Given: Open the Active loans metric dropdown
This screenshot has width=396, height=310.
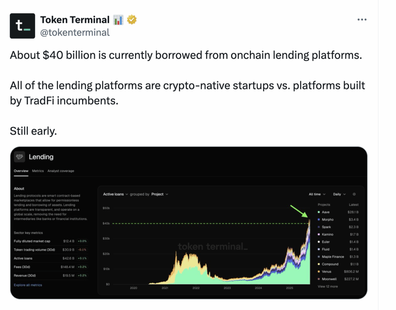Looking at the screenshot, I should tap(115, 194).
